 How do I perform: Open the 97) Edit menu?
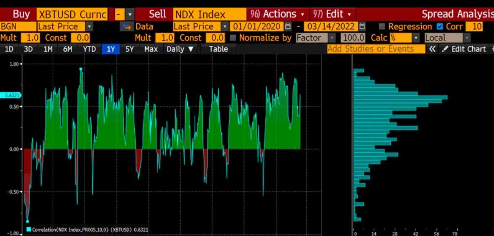click(x=332, y=15)
